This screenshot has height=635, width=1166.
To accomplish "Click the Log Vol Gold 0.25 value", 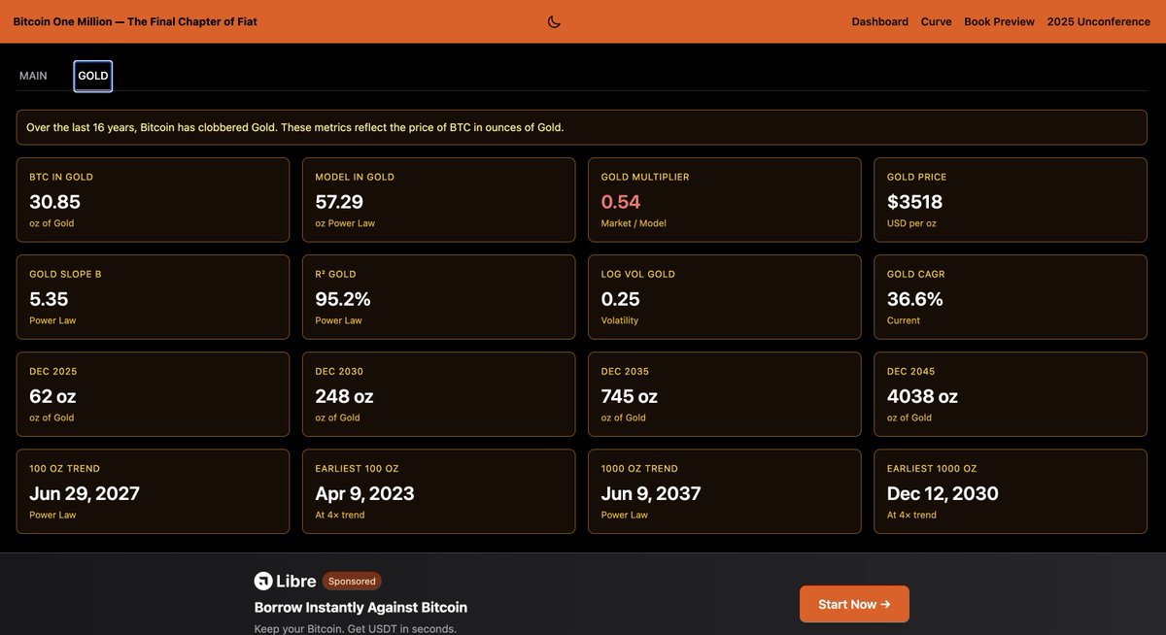I will tap(621, 299).
